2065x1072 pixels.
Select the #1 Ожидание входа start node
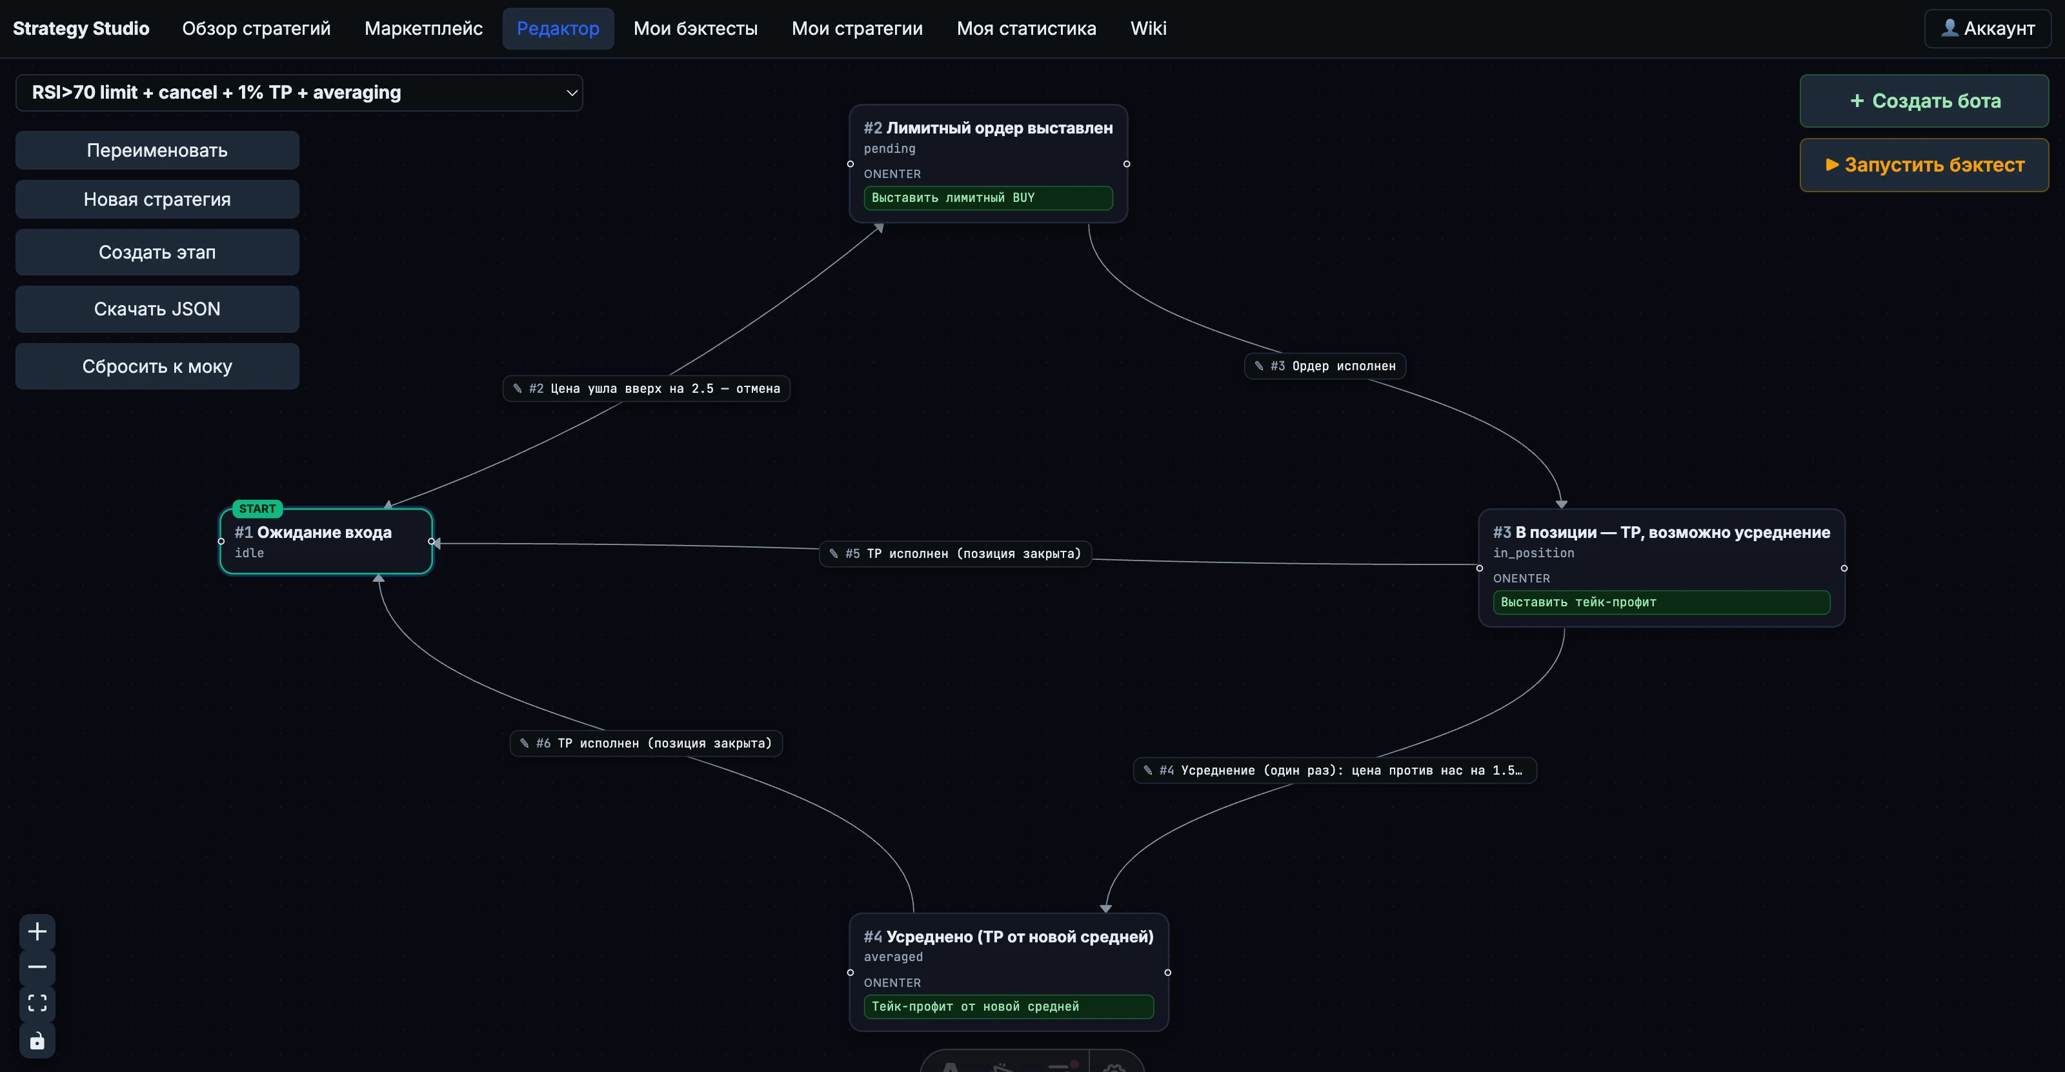327,541
